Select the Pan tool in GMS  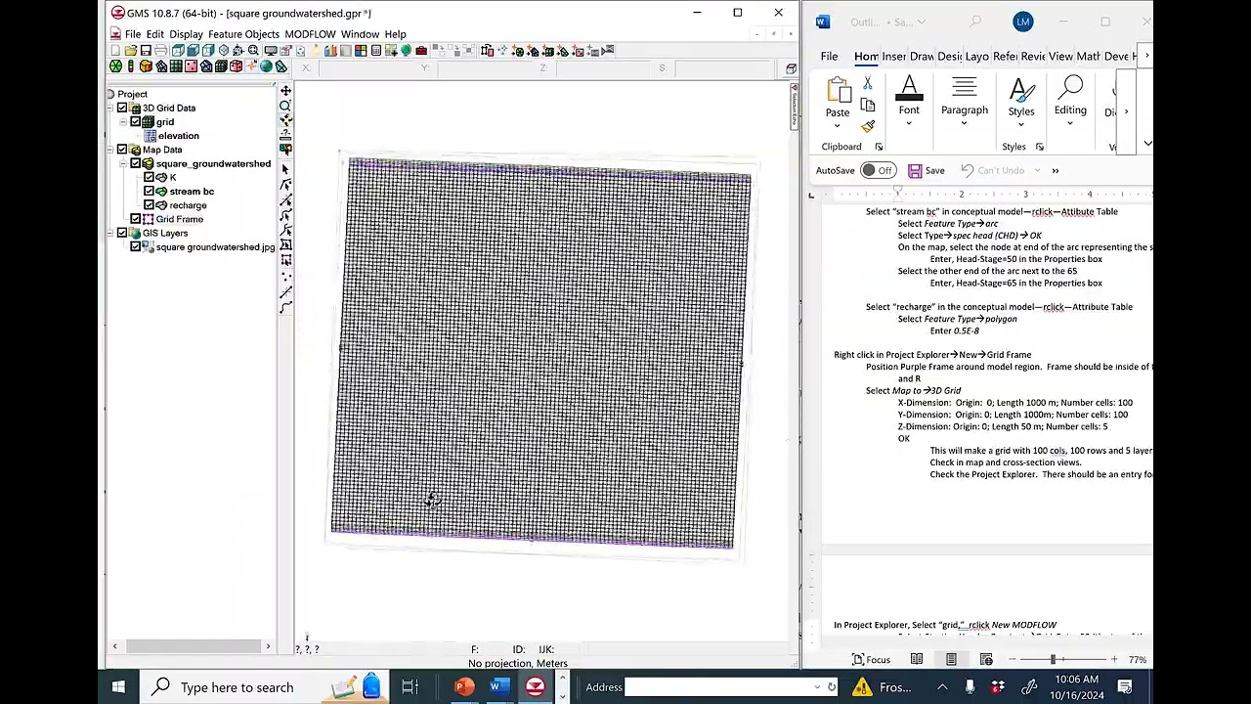pos(285,91)
